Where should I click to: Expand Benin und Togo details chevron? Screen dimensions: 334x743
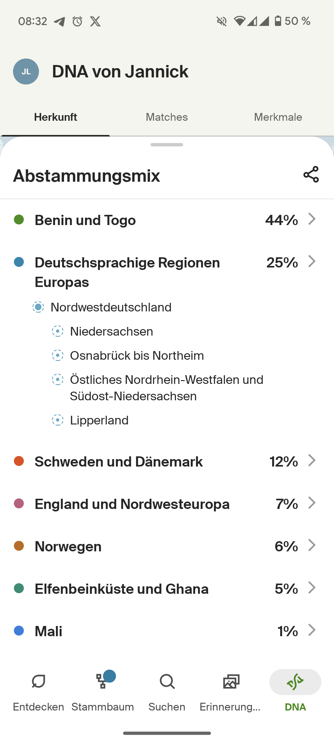[312, 219]
